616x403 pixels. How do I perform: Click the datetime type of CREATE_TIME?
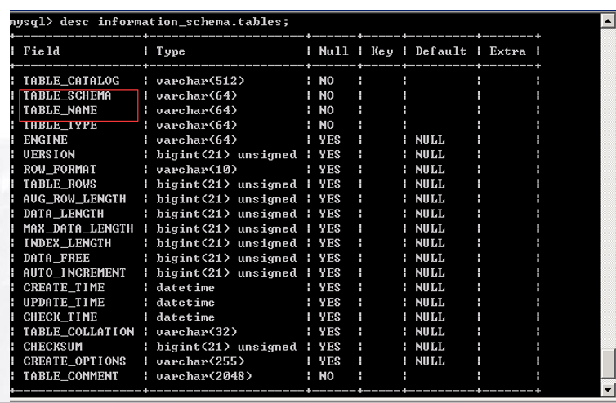(185, 288)
